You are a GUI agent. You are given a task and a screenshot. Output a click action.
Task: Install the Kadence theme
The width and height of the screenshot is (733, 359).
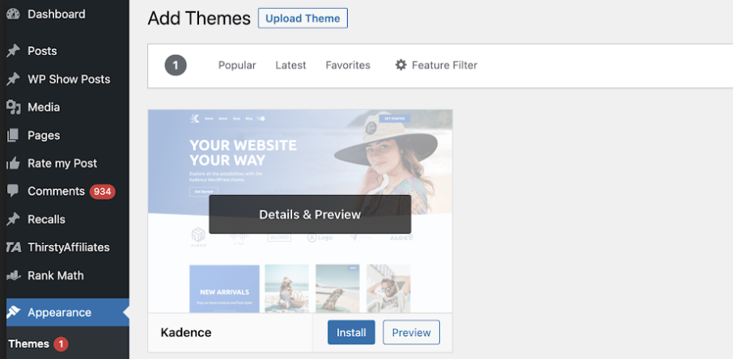point(351,332)
